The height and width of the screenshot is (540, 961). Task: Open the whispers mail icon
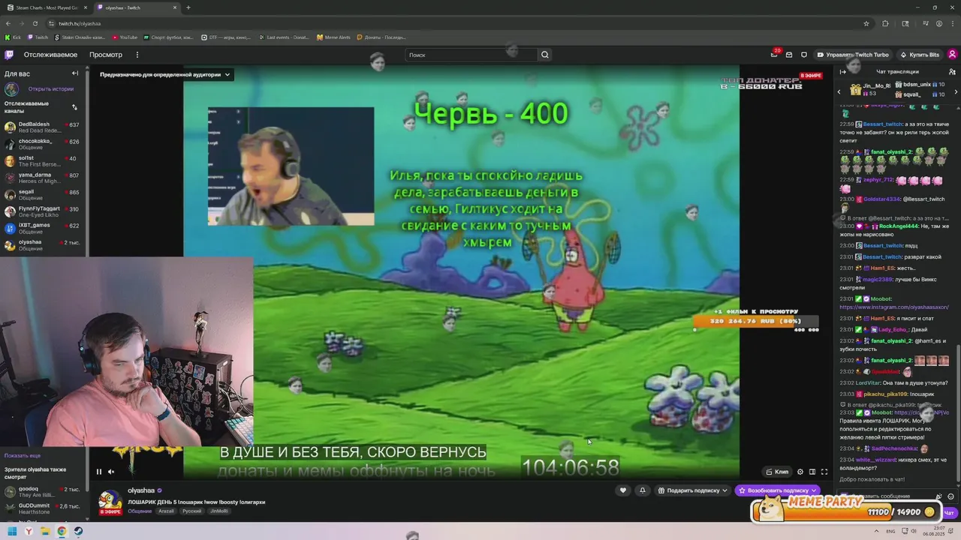coord(789,55)
